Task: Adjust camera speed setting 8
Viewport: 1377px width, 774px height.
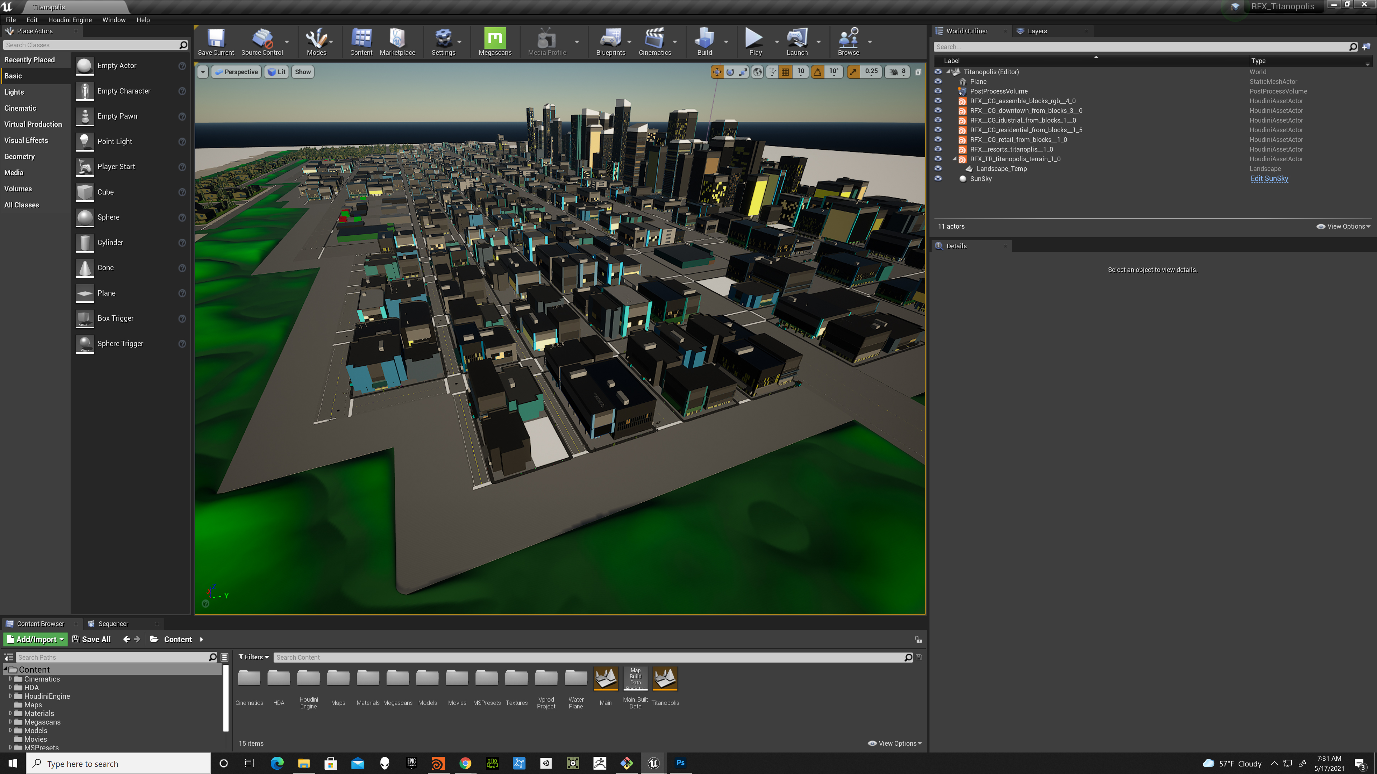Action: coord(898,72)
